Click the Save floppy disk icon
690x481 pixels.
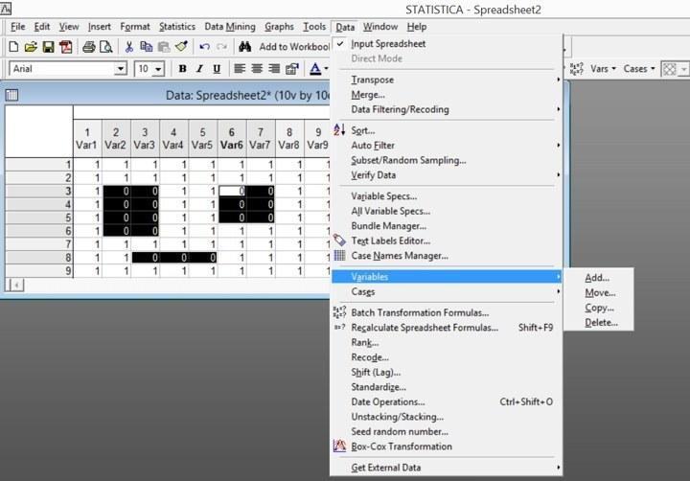click(x=49, y=47)
